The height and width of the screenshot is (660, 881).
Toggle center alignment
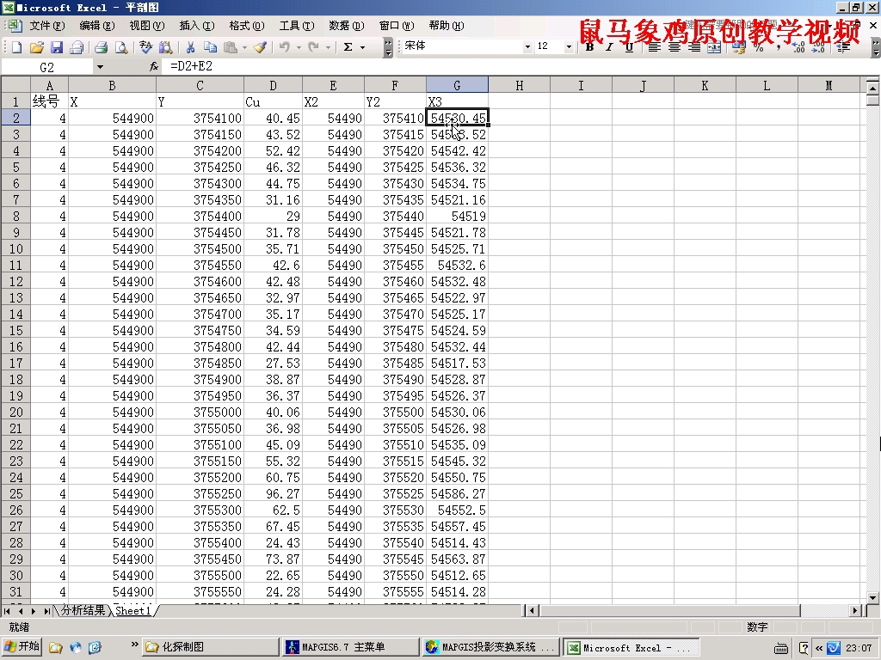click(674, 48)
